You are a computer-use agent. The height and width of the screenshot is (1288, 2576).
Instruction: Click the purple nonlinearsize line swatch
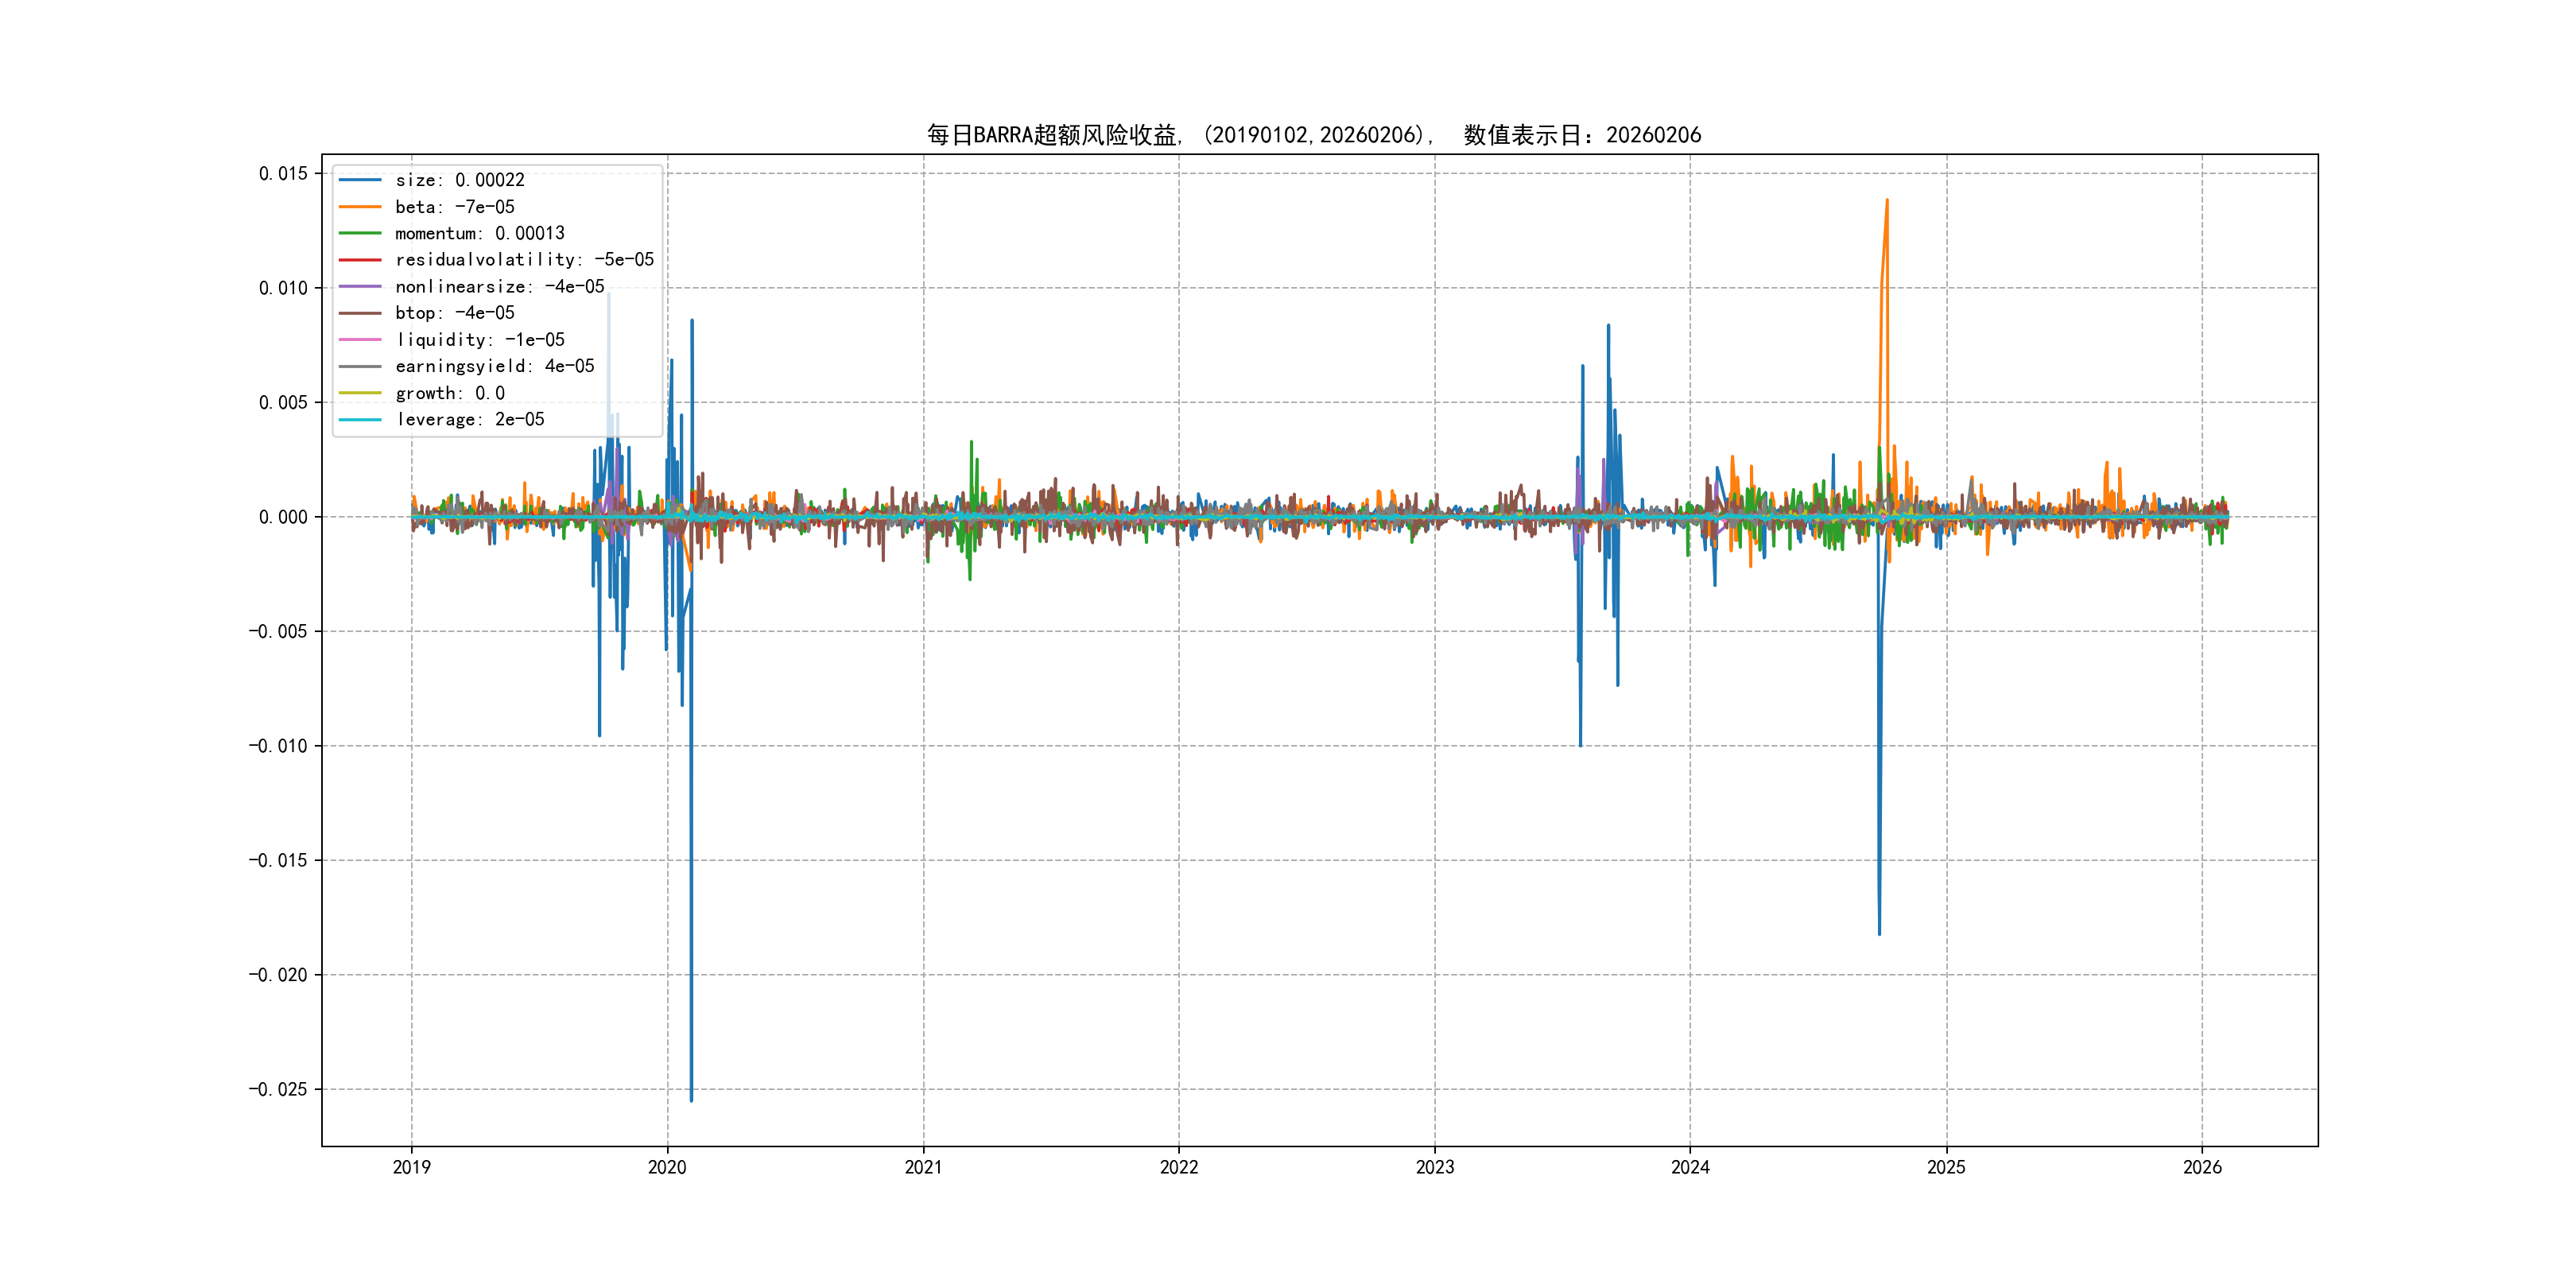coord(360,287)
